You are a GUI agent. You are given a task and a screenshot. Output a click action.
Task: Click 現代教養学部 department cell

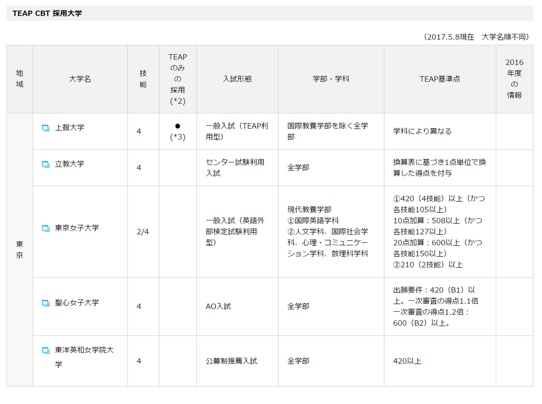tap(331, 232)
